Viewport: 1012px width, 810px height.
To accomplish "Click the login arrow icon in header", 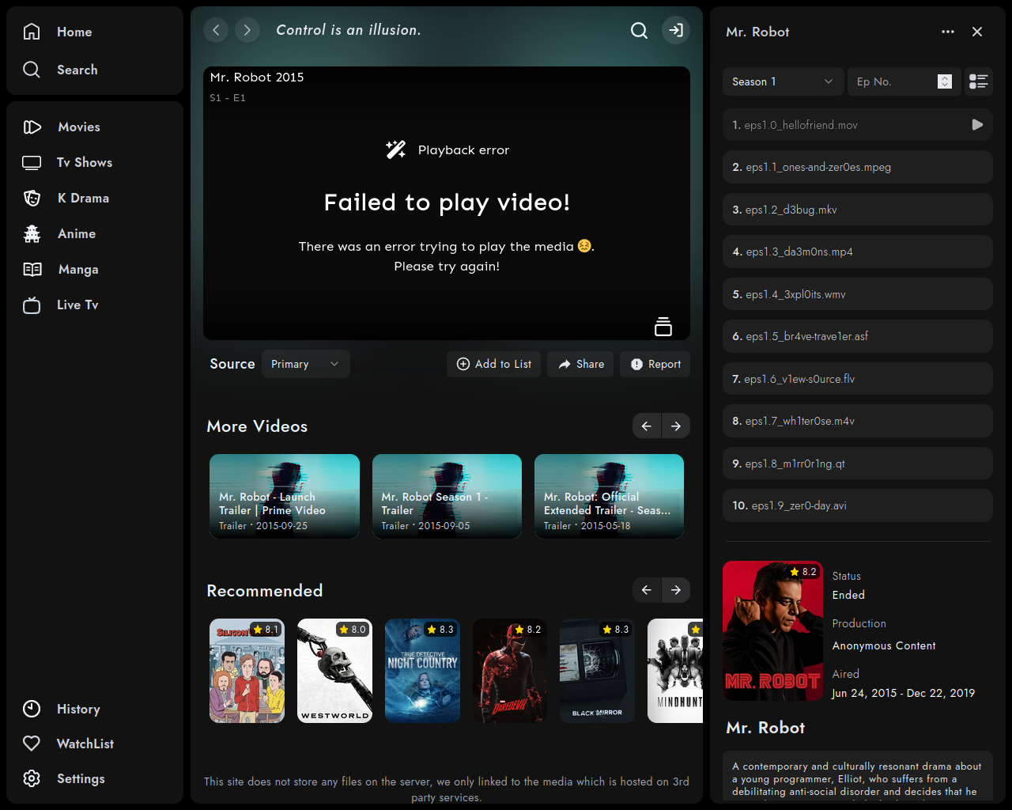I will coord(676,30).
